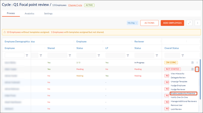
Task: Click the LP column header
Action: (107, 48)
